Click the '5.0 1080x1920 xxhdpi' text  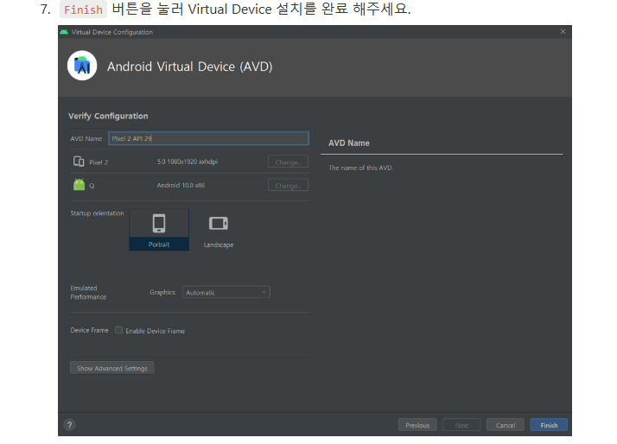188,162
